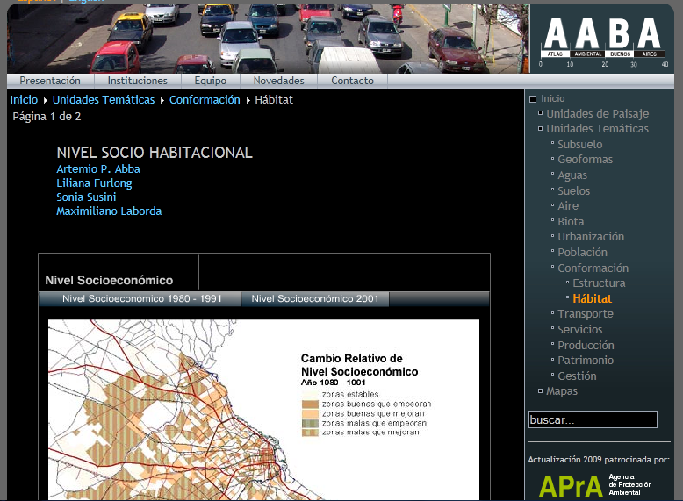The image size is (683, 501).
Task: Click the APrA agency logo
Action: (595, 485)
